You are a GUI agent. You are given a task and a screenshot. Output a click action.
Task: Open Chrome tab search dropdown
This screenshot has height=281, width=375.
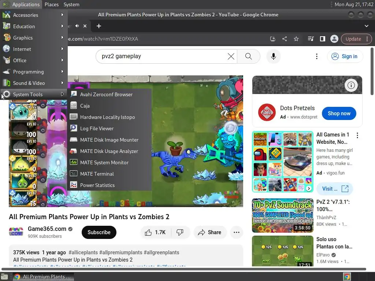tap(366, 26)
